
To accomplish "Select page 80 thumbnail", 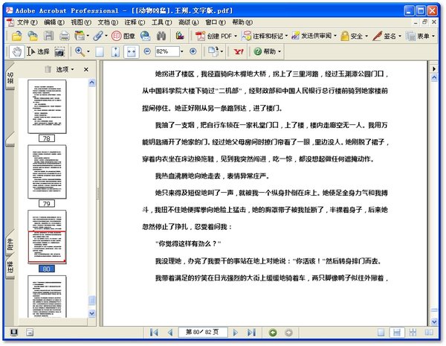I will [47, 237].
